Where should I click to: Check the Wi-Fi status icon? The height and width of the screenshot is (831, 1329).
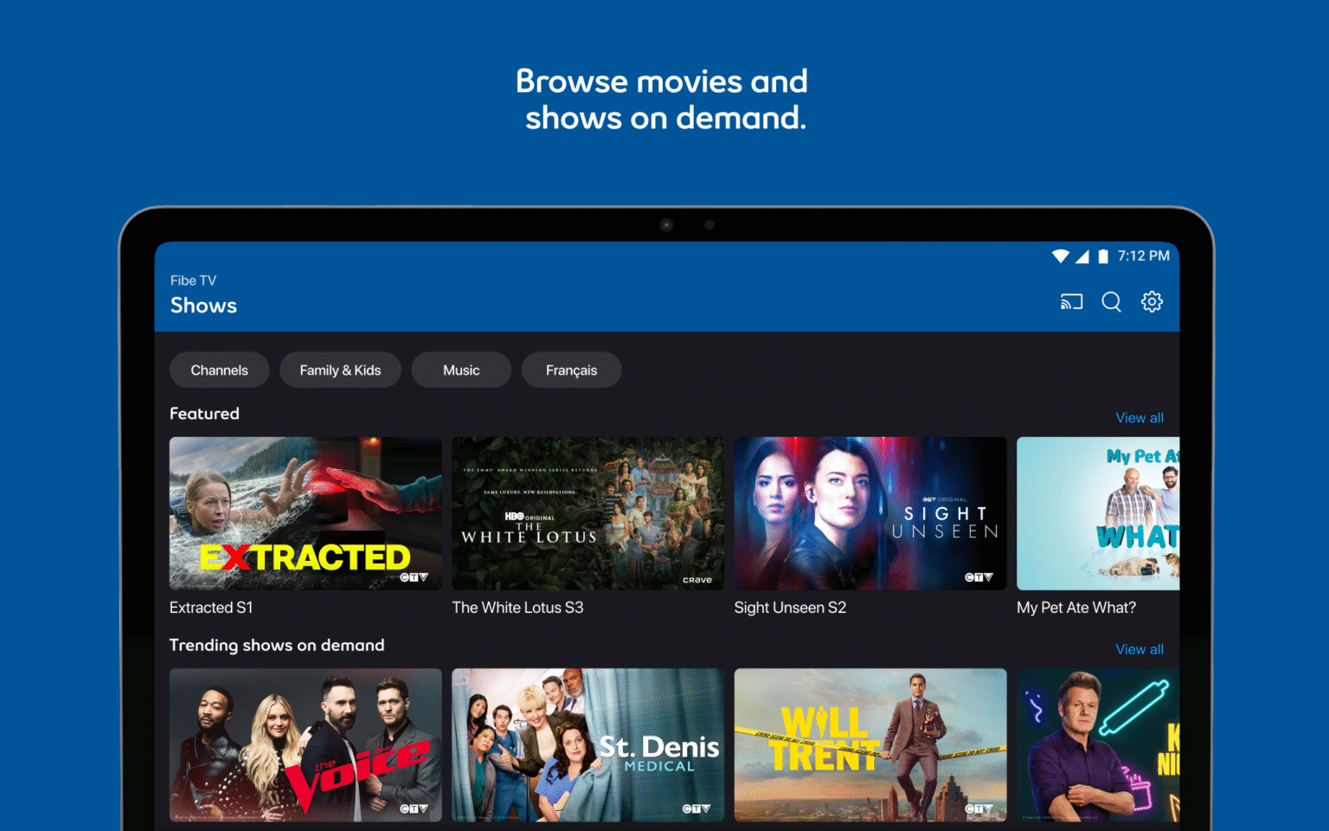click(x=1061, y=256)
